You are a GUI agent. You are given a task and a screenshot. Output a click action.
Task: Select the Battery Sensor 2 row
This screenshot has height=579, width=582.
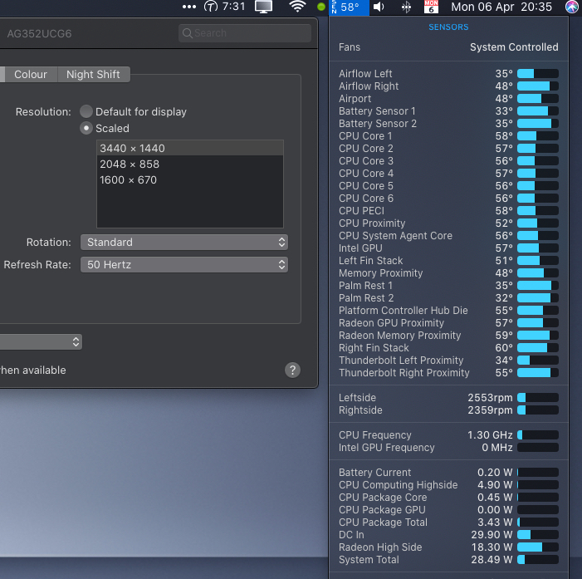click(x=448, y=123)
